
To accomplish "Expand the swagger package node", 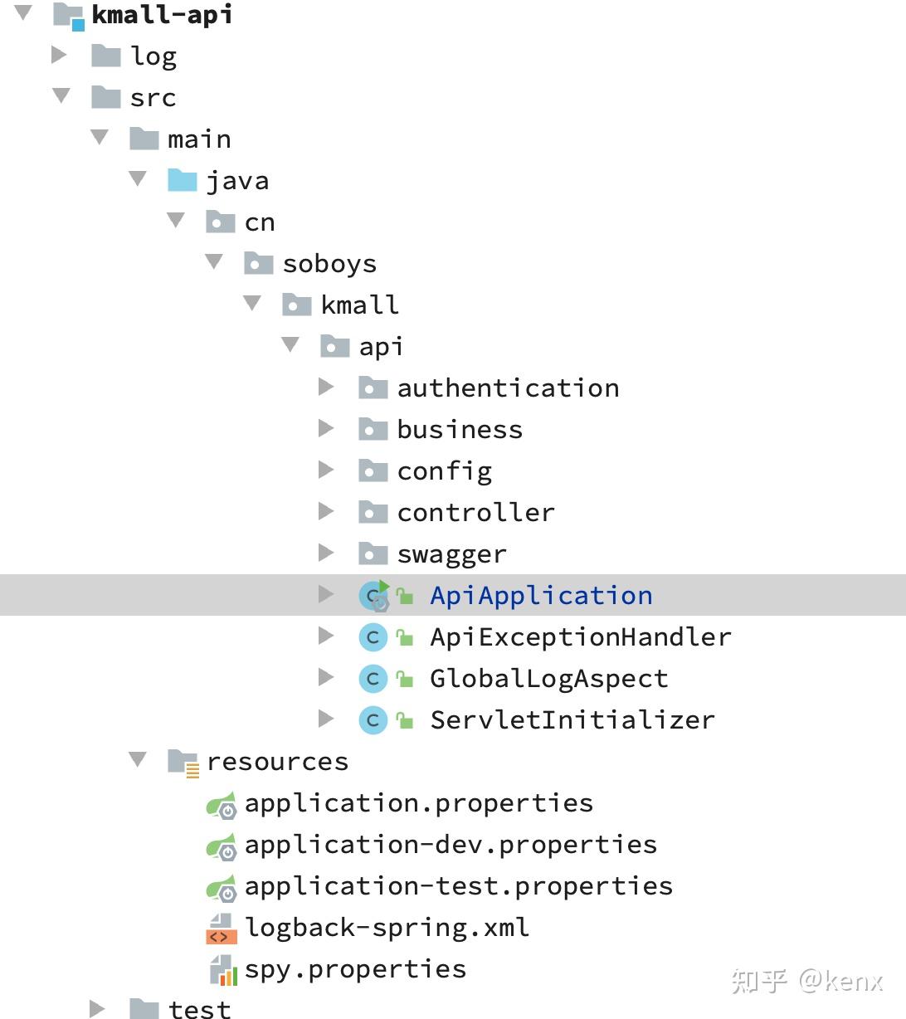I will pos(325,553).
